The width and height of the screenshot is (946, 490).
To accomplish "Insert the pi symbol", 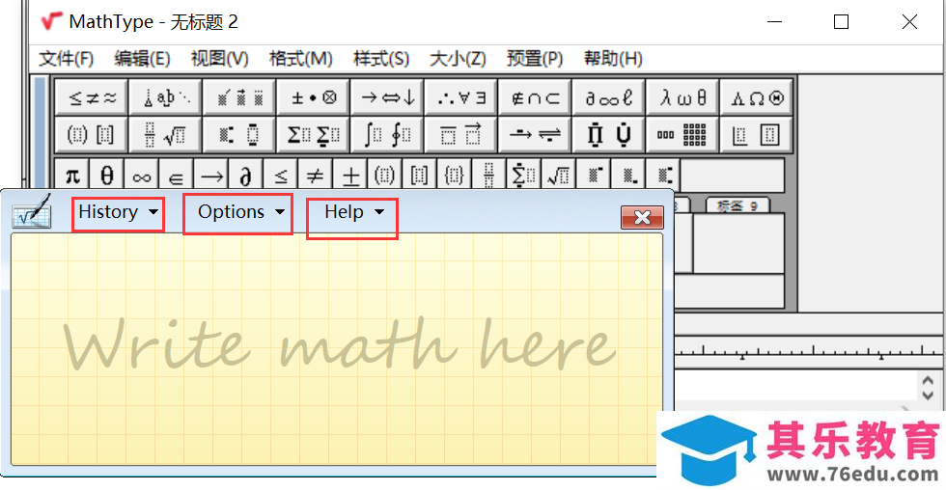I will point(72,176).
